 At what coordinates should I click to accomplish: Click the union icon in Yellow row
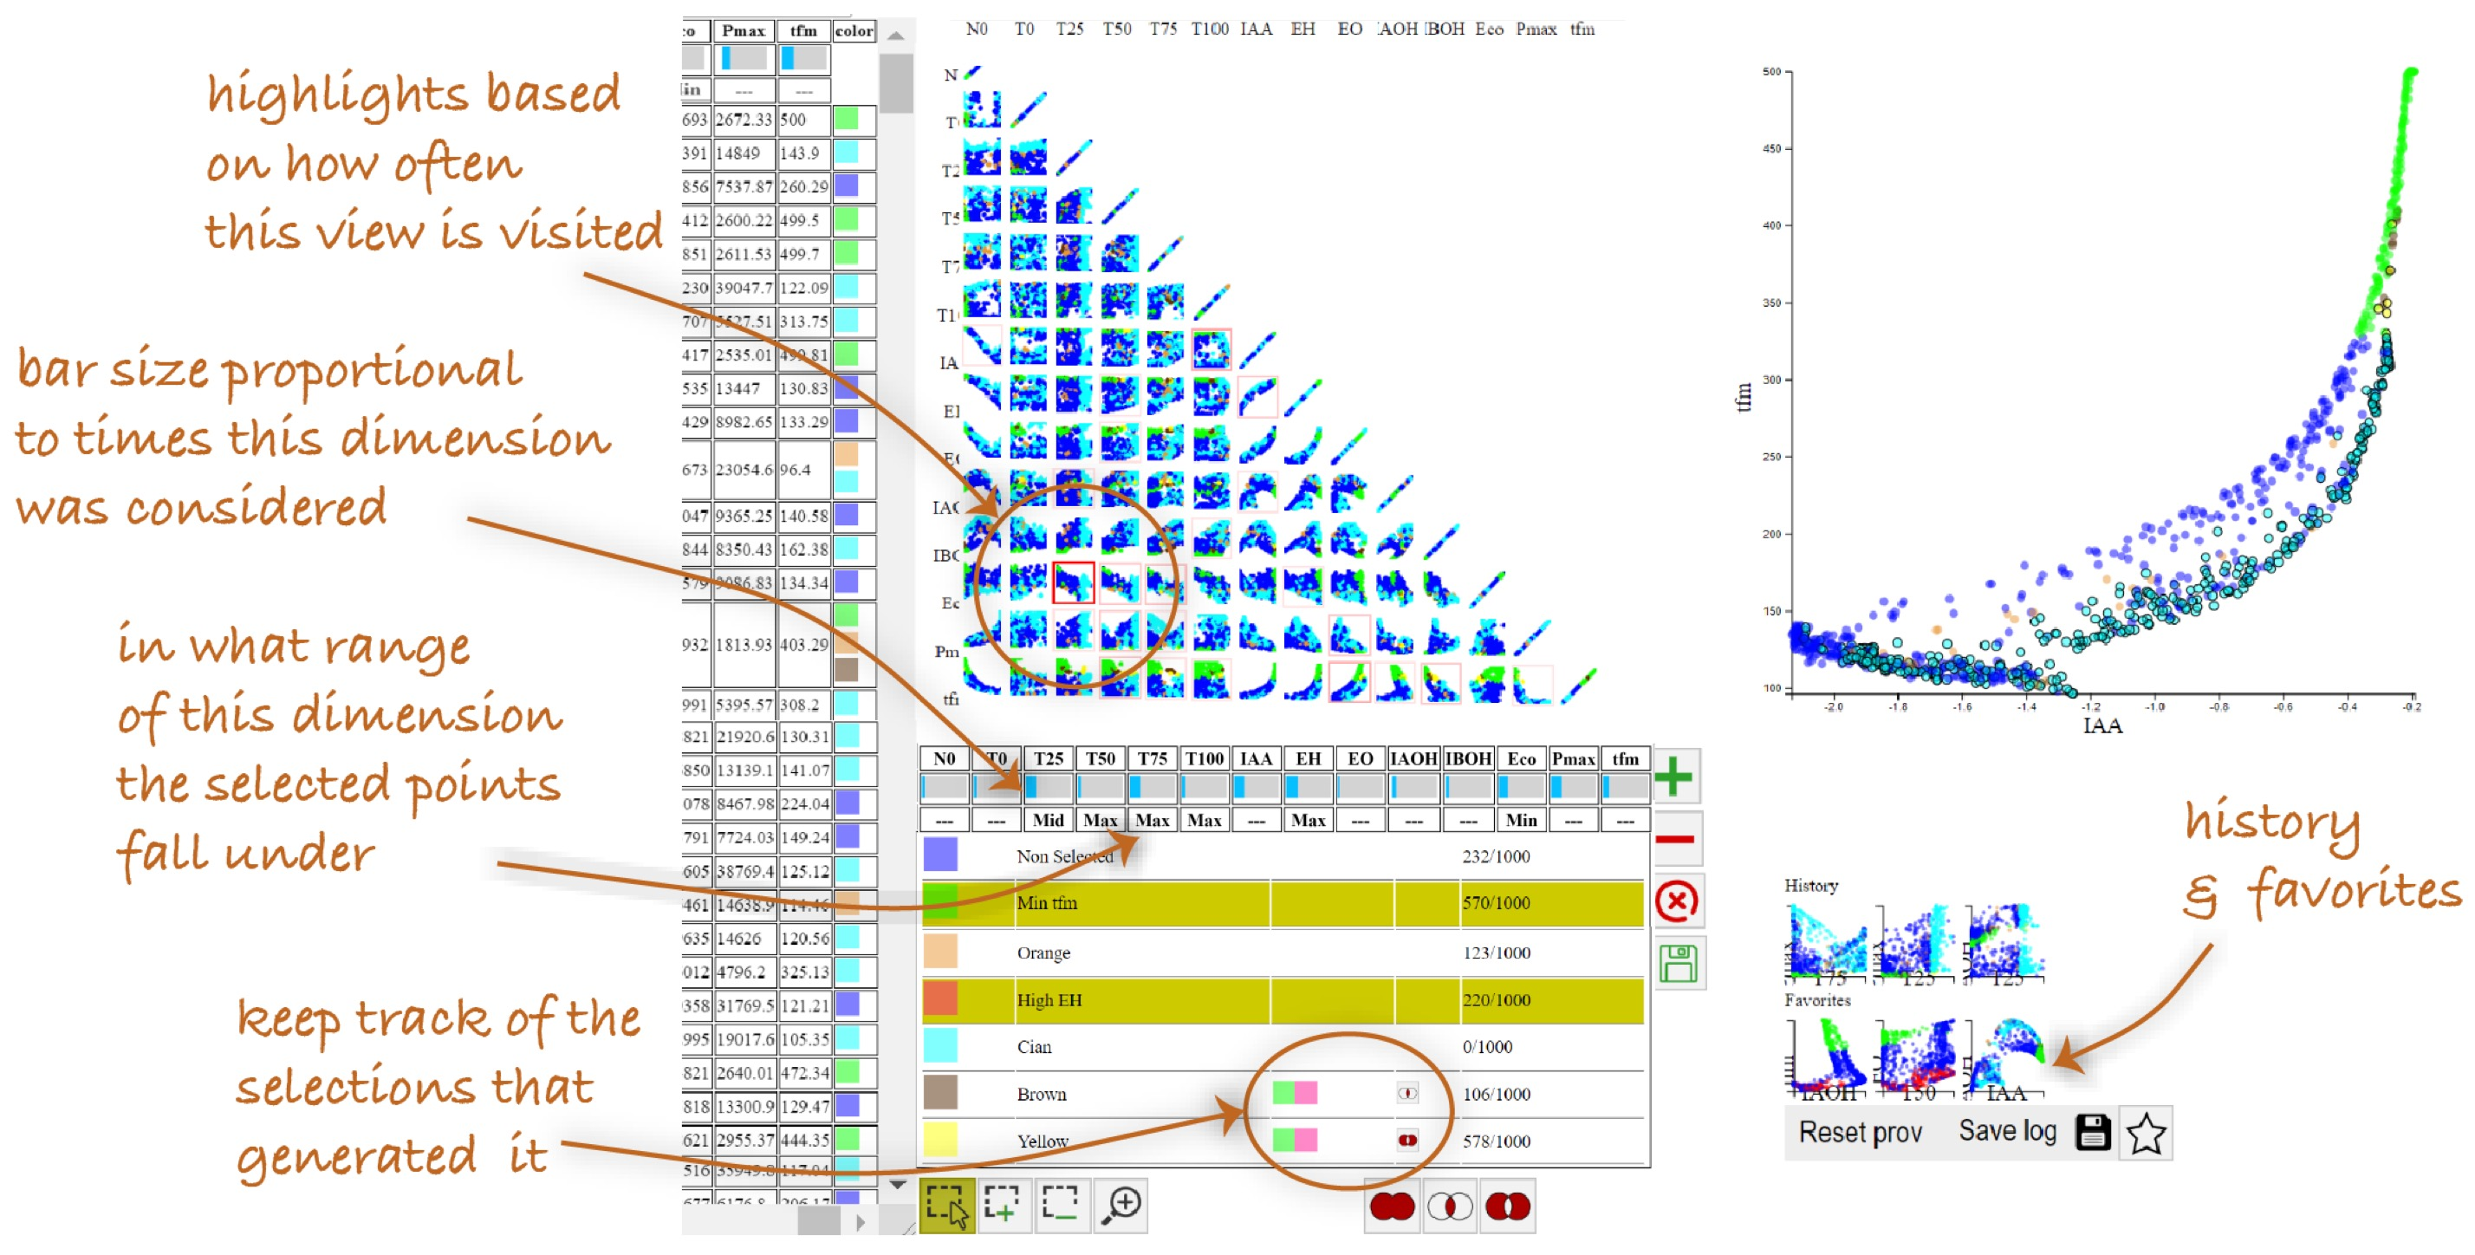coord(1407,1141)
